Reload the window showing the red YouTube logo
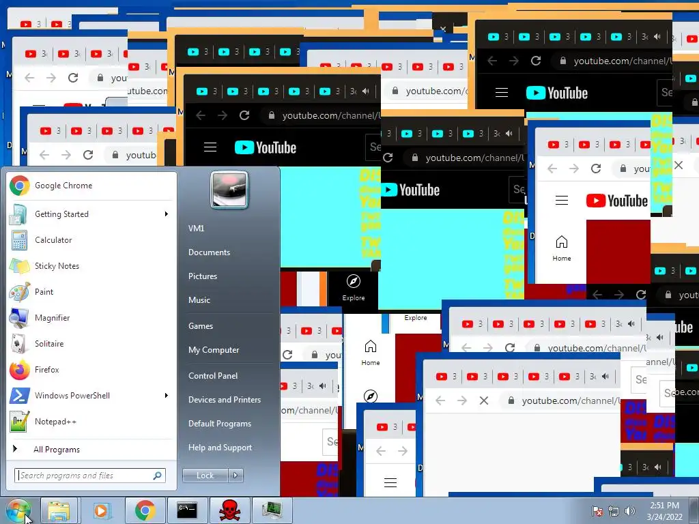This screenshot has height=524, width=699. (596, 169)
